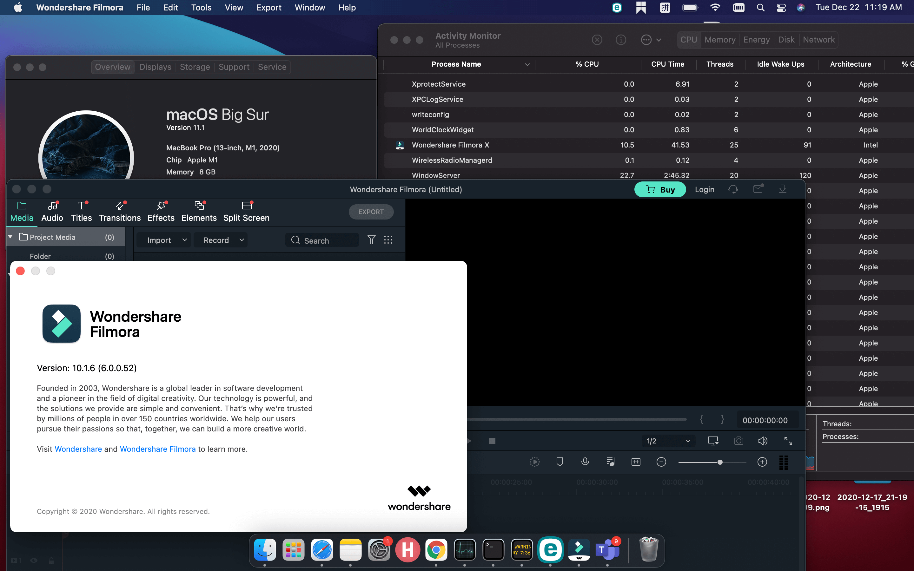Click the zoom-to-fit timeline icon
This screenshot has height=571, width=914.
coord(636,462)
